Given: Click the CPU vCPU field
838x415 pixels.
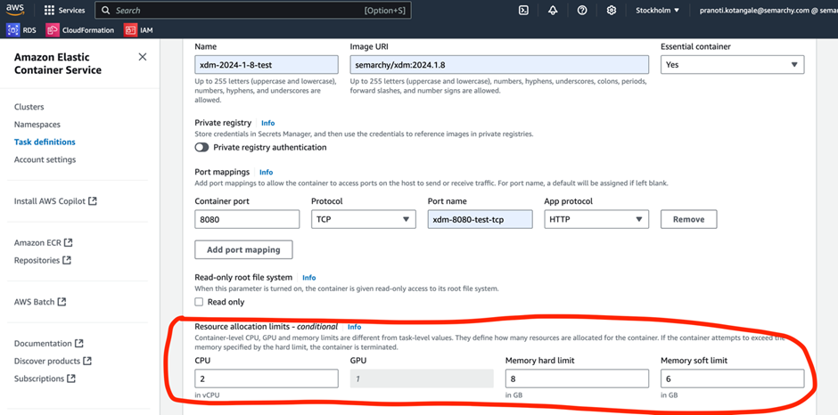Looking at the screenshot, I should coord(267,378).
